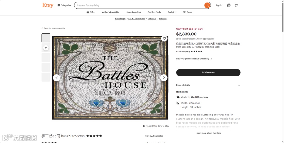Open the shopping cart icon
Image resolution: width=284 pixels, height=143 pixels.
click(236, 5)
